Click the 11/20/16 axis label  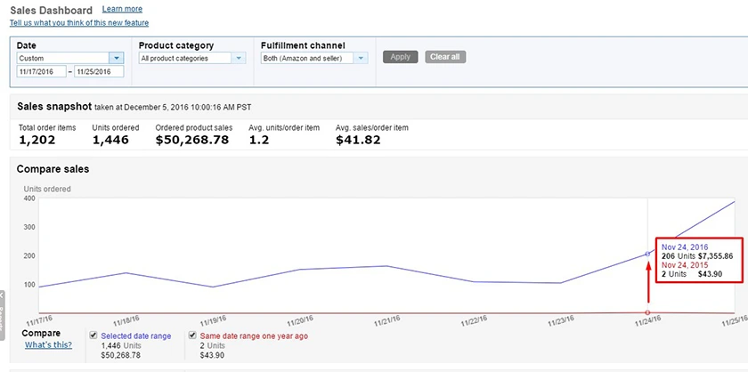(301, 321)
